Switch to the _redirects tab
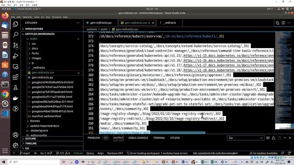Screen dimensions: 294x165 point(170,23)
